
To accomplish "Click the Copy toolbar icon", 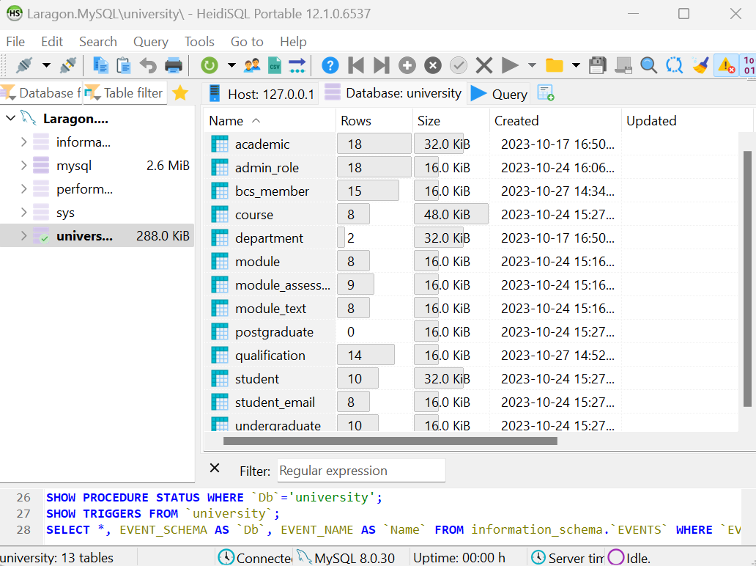I will click(100, 65).
